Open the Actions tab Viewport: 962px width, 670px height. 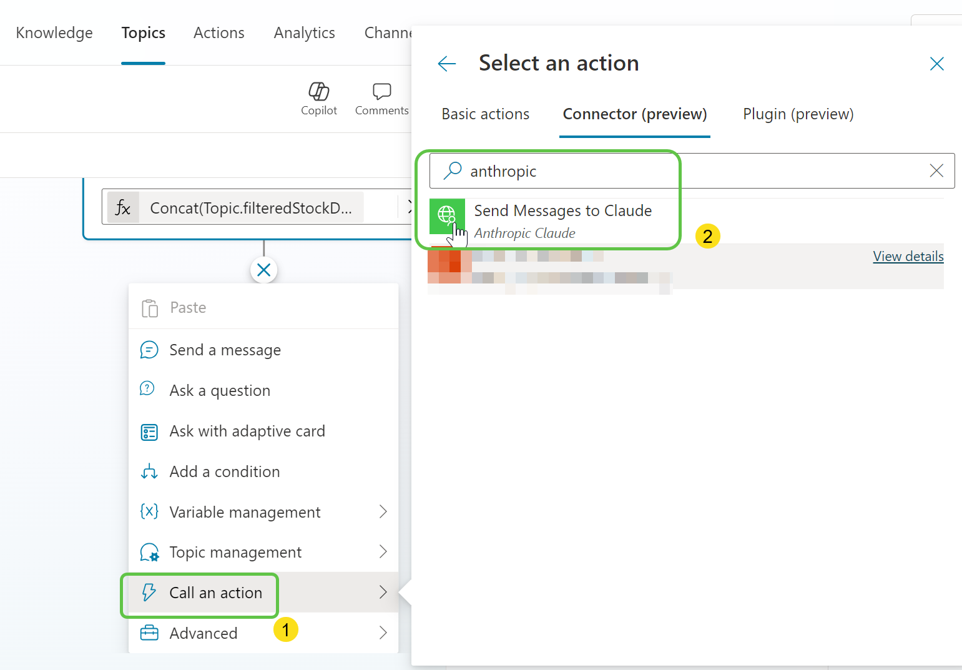tap(219, 32)
